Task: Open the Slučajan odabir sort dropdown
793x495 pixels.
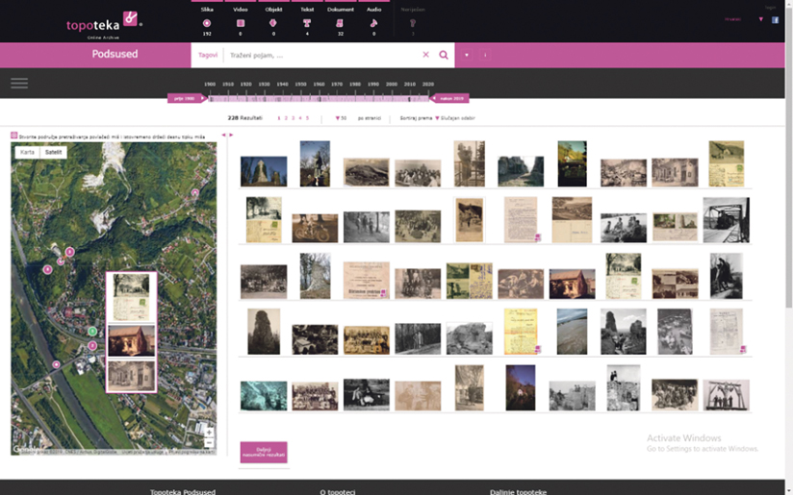Action: pos(455,118)
